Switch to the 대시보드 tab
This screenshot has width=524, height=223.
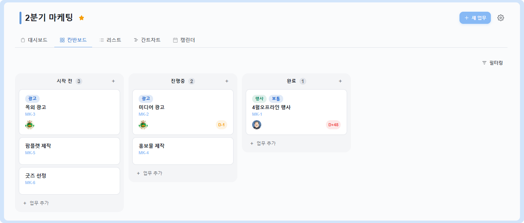(34, 40)
